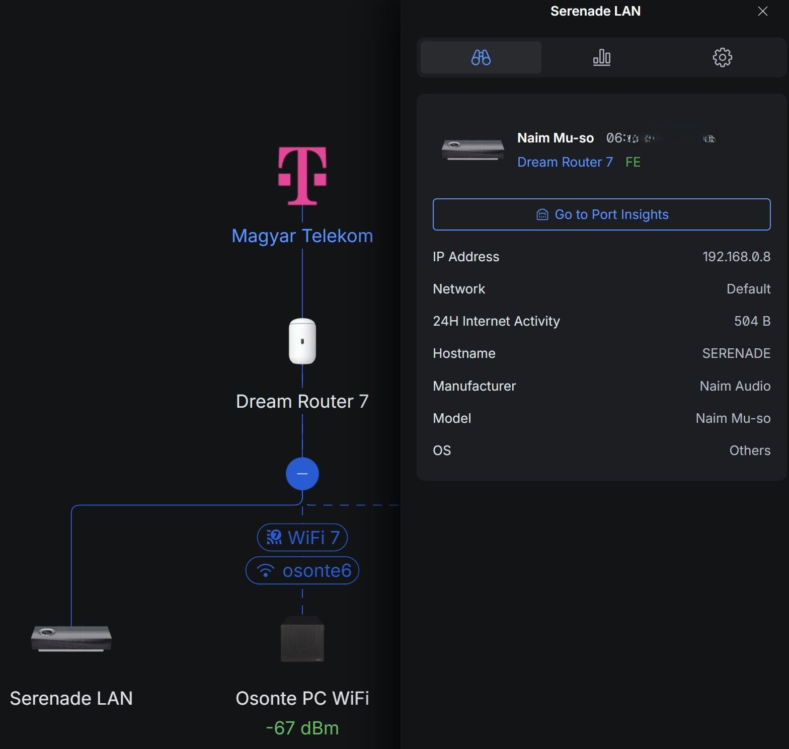Click the Network value Default

(x=748, y=289)
